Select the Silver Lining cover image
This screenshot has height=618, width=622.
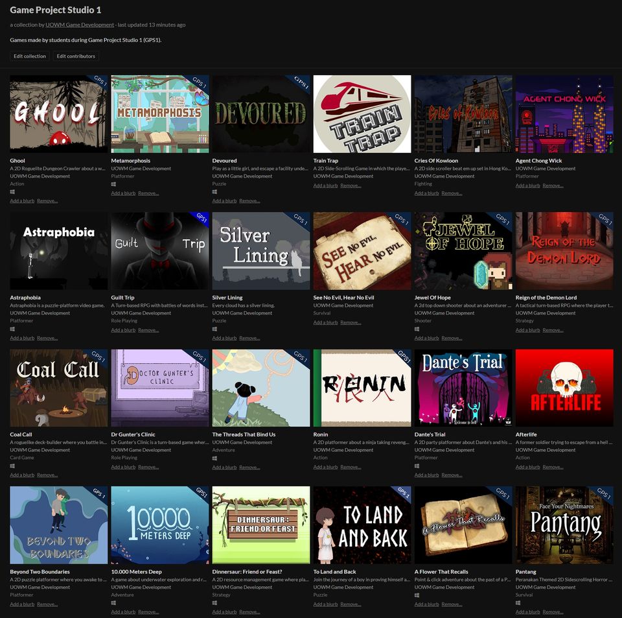[x=261, y=251]
